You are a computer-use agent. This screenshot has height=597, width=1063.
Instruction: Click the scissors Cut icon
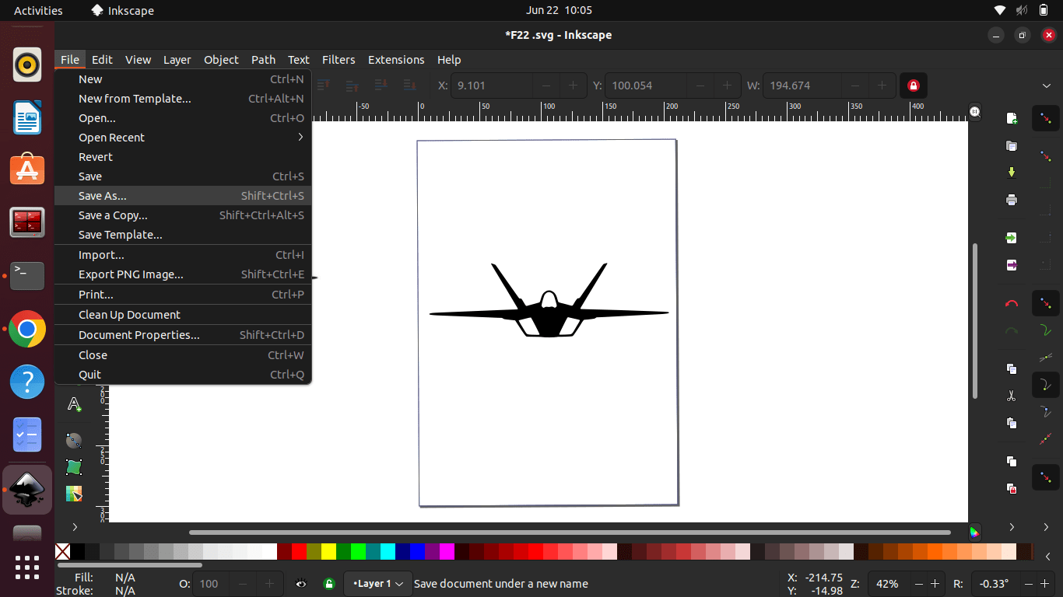pyautogui.click(x=1011, y=396)
